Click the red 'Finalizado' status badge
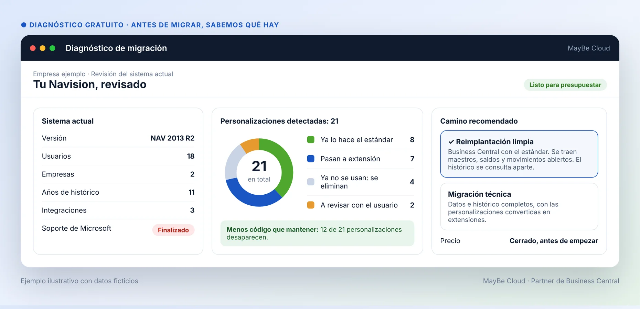Image resolution: width=640 pixels, height=309 pixels. [x=173, y=230]
